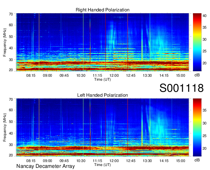Select Frequency (MHz) label of Left Handed plot
The width and height of the screenshot is (210, 170).
click(x=5, y=127)
